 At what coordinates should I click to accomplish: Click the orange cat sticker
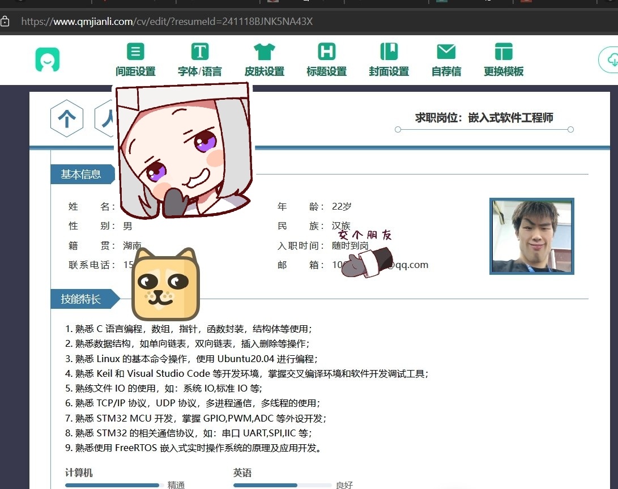pos(165,284)
